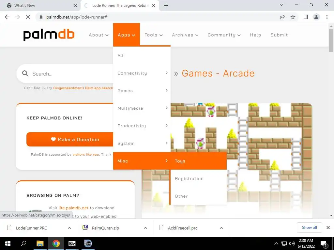The image size is (334, 250).
Task: Click the Misc menu item
Action: click(x=142, y=161)
